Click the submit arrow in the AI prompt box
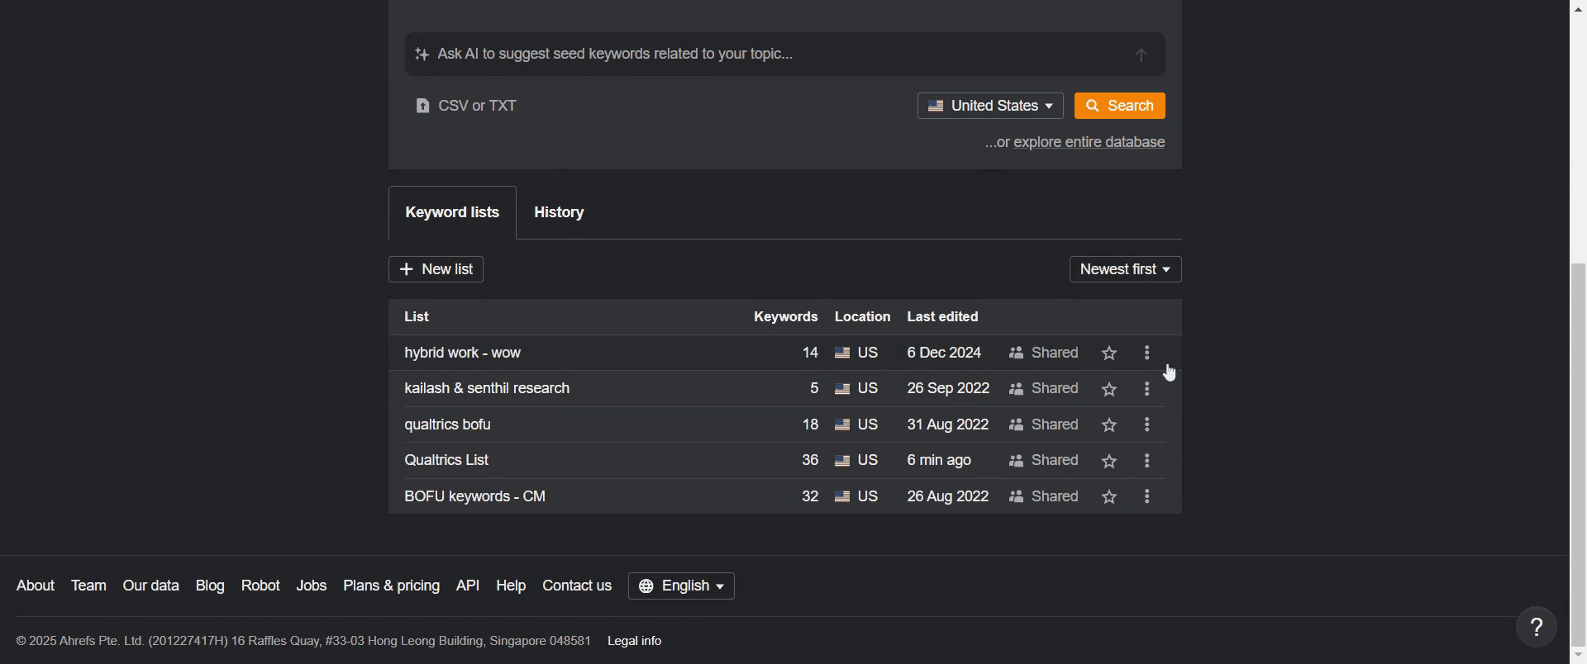 [x=1141, y=55]
